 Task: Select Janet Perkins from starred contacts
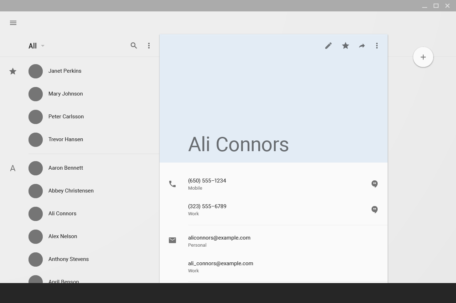tap(65, 71)
